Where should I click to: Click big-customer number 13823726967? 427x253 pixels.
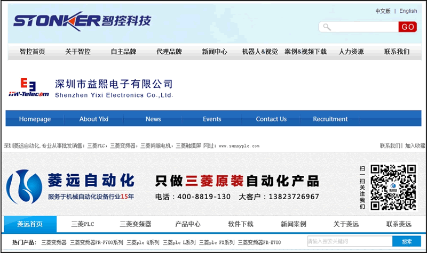coord(294,197)
